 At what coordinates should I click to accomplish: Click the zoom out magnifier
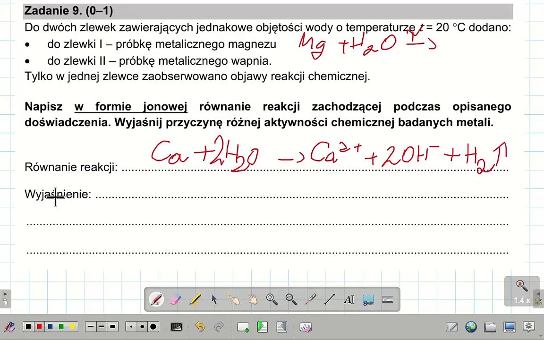tap(291, 299)
